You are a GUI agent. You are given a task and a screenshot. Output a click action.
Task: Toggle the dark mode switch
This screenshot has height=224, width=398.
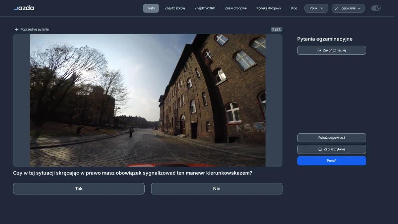376,8
